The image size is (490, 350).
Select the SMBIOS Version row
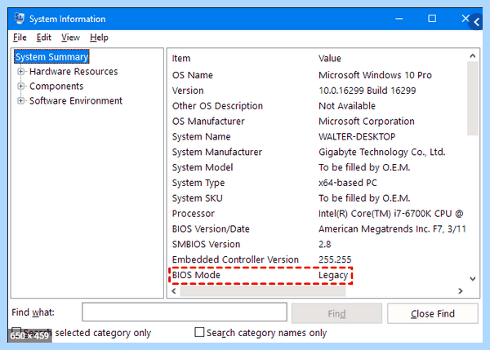[x=317, y=244]
